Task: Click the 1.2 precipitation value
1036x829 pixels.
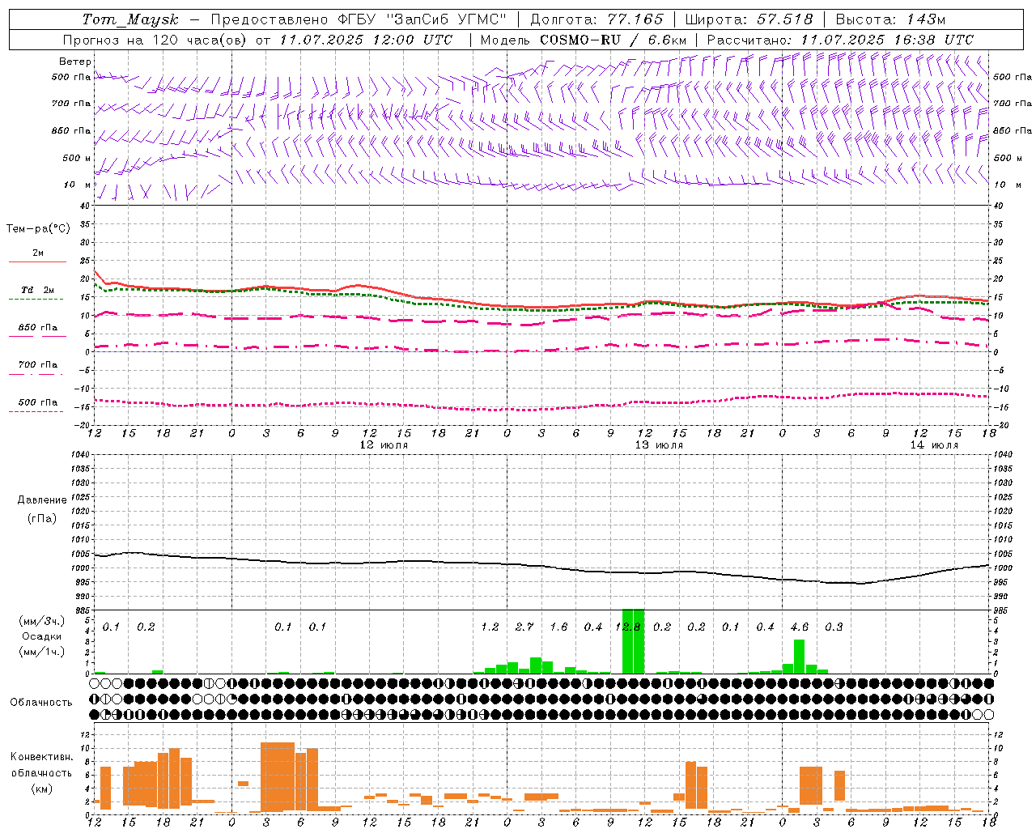Action: click(x=490, y=627)
